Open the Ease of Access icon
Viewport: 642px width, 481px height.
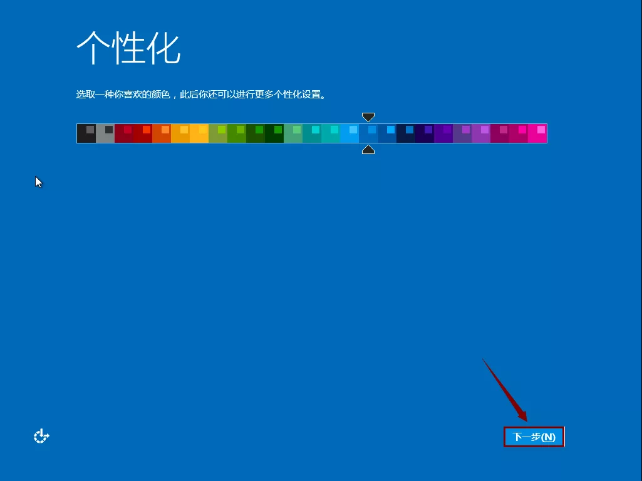41,437
